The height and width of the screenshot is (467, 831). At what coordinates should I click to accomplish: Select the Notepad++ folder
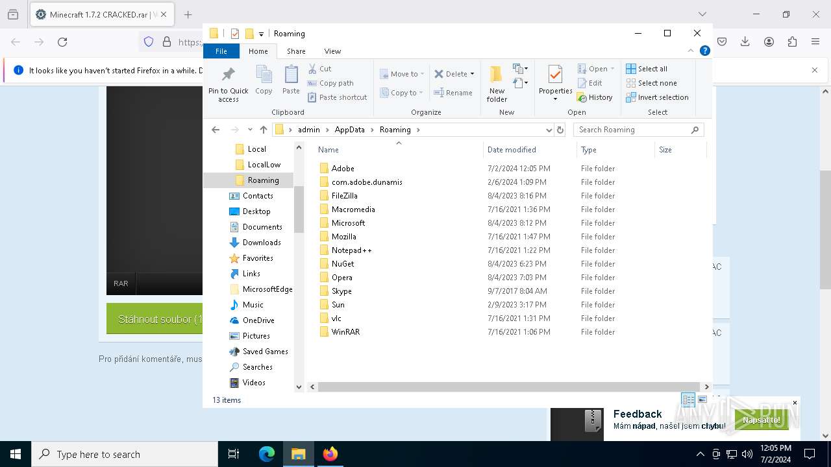point(351,250)
